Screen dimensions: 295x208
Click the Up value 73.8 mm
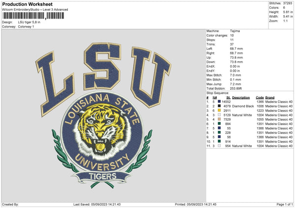[x=236, y=57]
